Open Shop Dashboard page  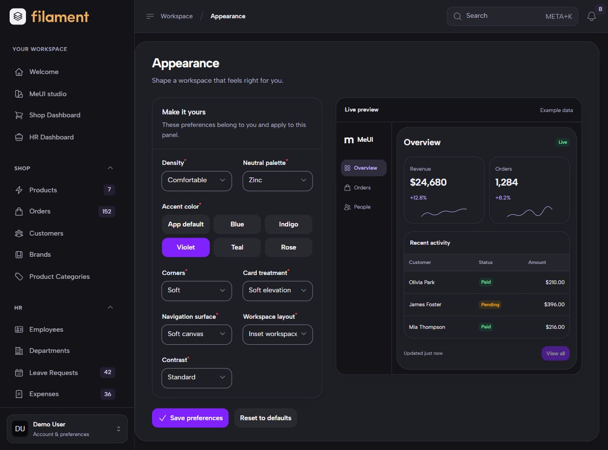pos(67,115)
